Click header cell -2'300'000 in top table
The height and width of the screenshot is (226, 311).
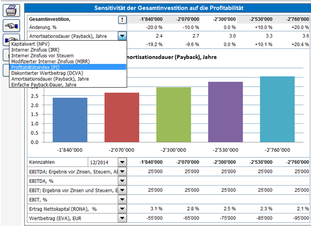point(224,19)
